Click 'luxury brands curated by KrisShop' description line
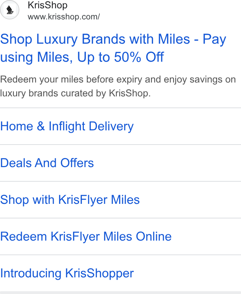The image size is (241, 294). [x=75, y=93]
